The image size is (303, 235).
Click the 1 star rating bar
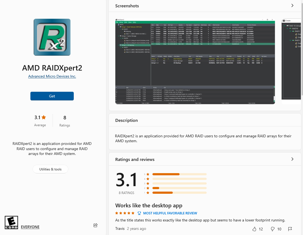click(x=179, y=193)
